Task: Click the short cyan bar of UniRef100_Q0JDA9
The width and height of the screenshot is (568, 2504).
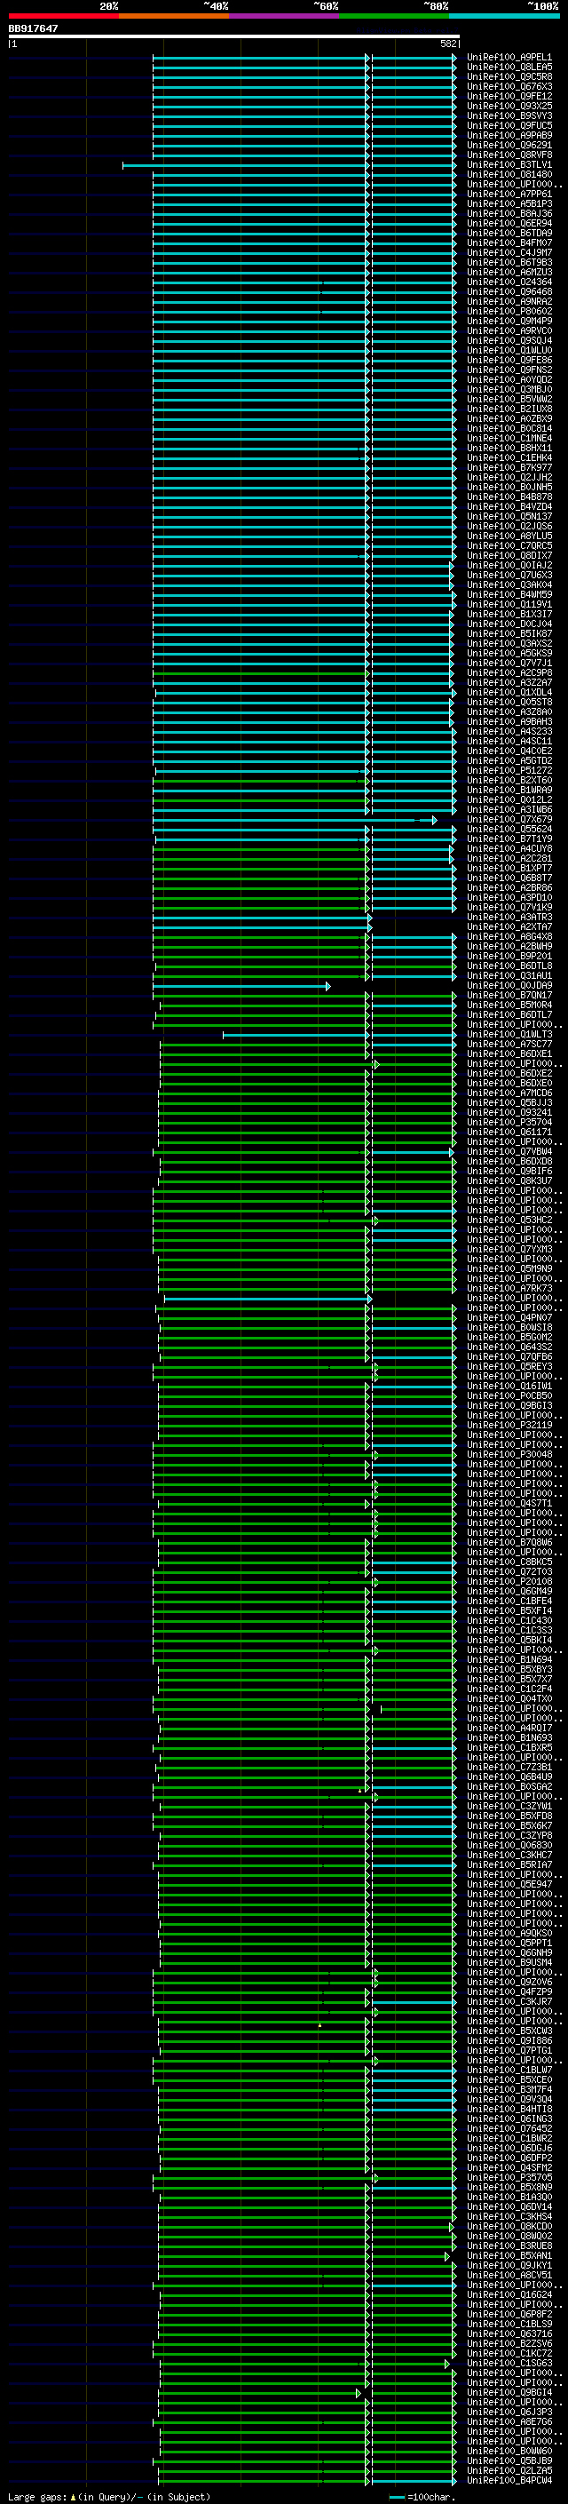Action: click(241, 987)
